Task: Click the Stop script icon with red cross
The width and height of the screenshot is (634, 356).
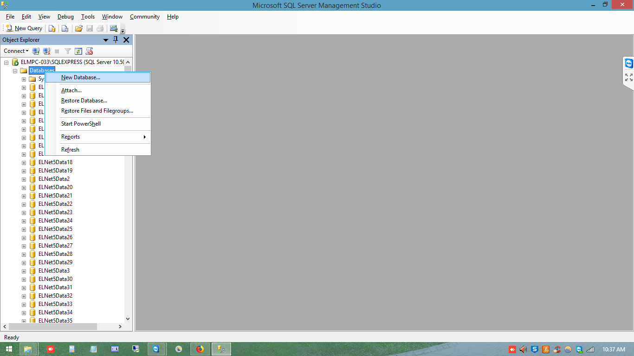Action: (89, 51)
